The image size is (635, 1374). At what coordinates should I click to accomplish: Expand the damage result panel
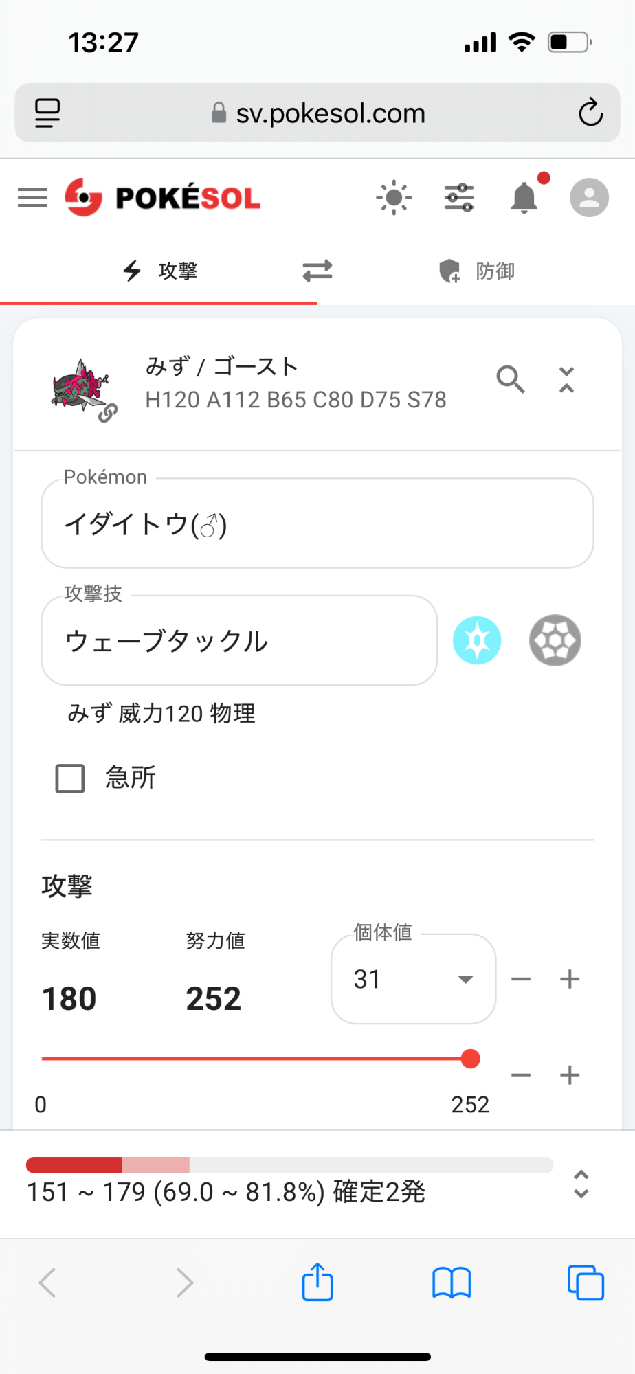[581, 1184]
